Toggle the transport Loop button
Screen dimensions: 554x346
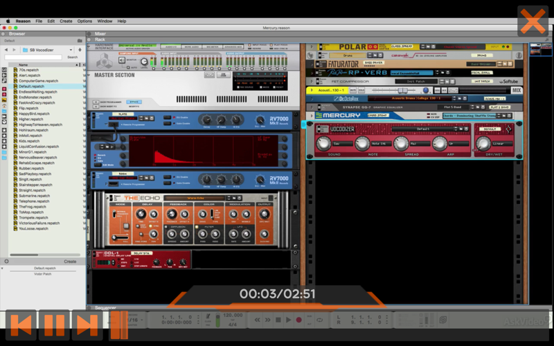point(319,320)
